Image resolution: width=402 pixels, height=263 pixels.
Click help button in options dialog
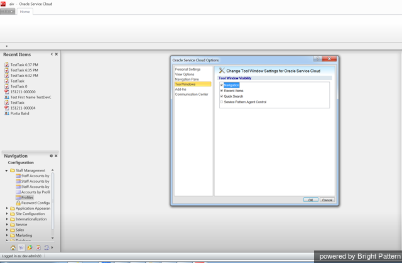tap(317, 59)
